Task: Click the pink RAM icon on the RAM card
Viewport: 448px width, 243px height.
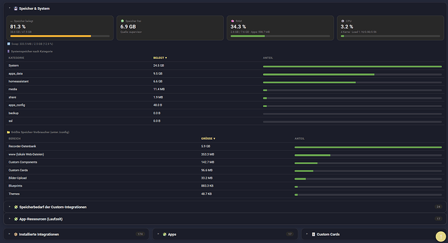Action: coord(232,21)
